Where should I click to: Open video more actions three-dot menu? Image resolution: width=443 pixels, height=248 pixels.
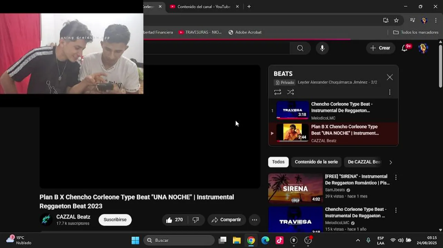(x=254, y=220)
